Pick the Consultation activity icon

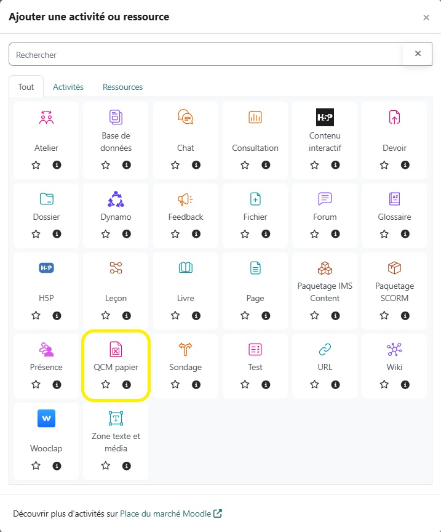(255, 118)
